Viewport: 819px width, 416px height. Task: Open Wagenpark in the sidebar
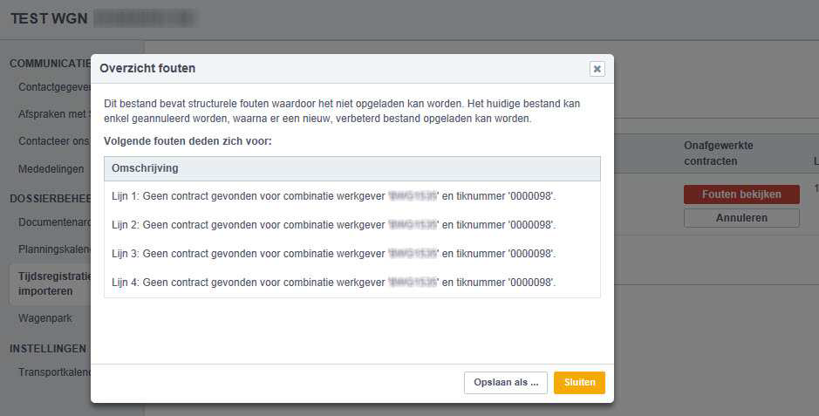45,318
